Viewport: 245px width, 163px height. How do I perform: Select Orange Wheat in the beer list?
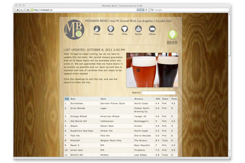(x=78, y=117)
